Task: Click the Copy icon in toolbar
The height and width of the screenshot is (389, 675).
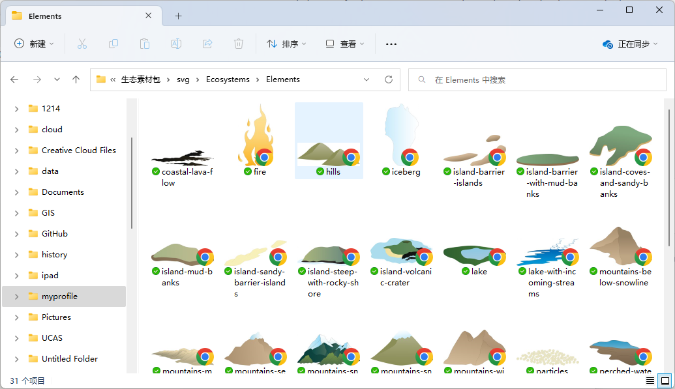Action: pyautogui.click(x=113, y=44)
